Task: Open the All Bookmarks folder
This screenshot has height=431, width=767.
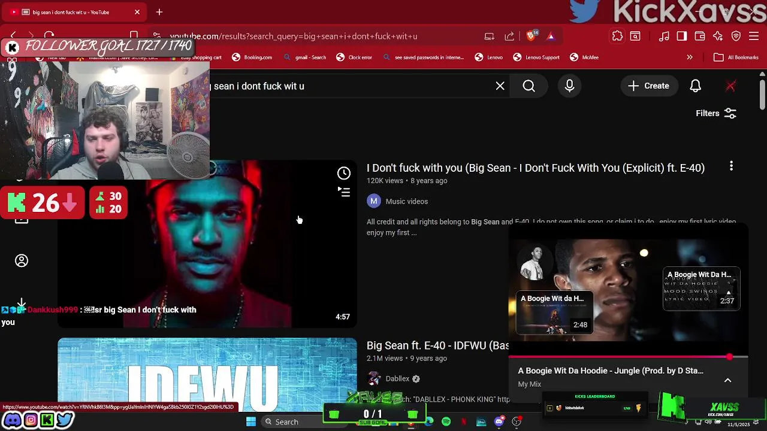Action: click(736, 57)
